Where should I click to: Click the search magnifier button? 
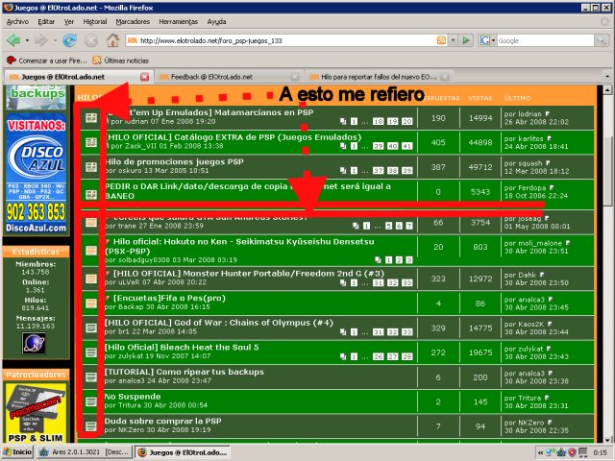pos(602,40)
